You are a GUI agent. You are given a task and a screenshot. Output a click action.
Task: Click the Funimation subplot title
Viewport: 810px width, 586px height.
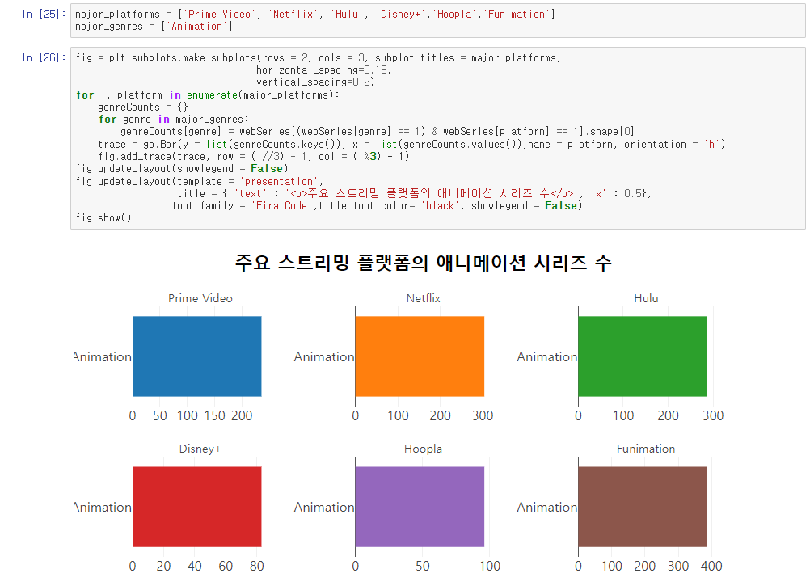coord(646,449)
